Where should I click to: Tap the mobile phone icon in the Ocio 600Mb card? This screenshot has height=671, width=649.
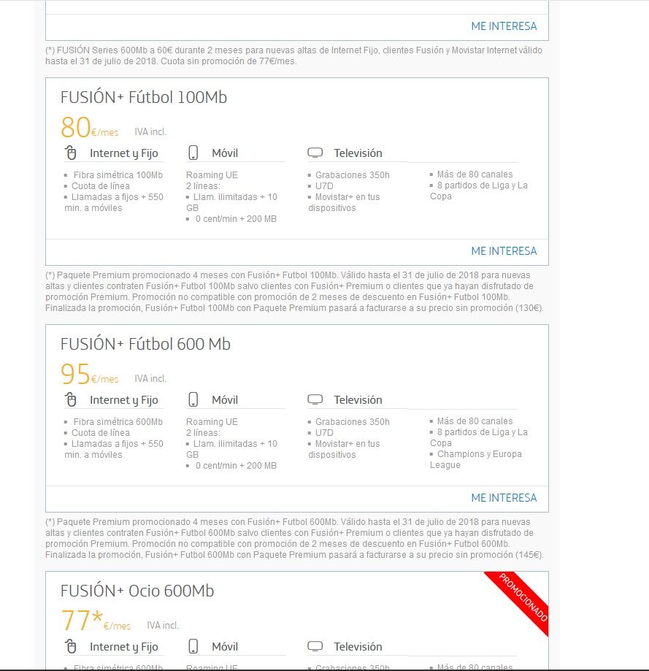point(193,647)
